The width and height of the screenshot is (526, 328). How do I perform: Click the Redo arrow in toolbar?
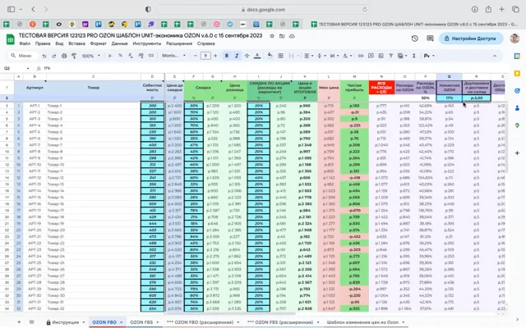click(x=53, y=56)
